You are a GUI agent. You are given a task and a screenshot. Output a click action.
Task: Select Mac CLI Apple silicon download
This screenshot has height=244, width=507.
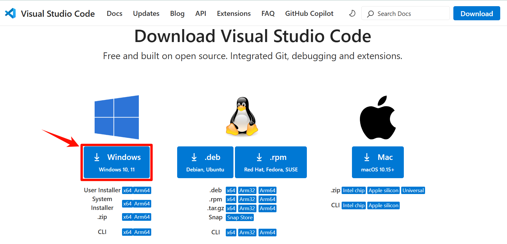[x=383, y=205]
